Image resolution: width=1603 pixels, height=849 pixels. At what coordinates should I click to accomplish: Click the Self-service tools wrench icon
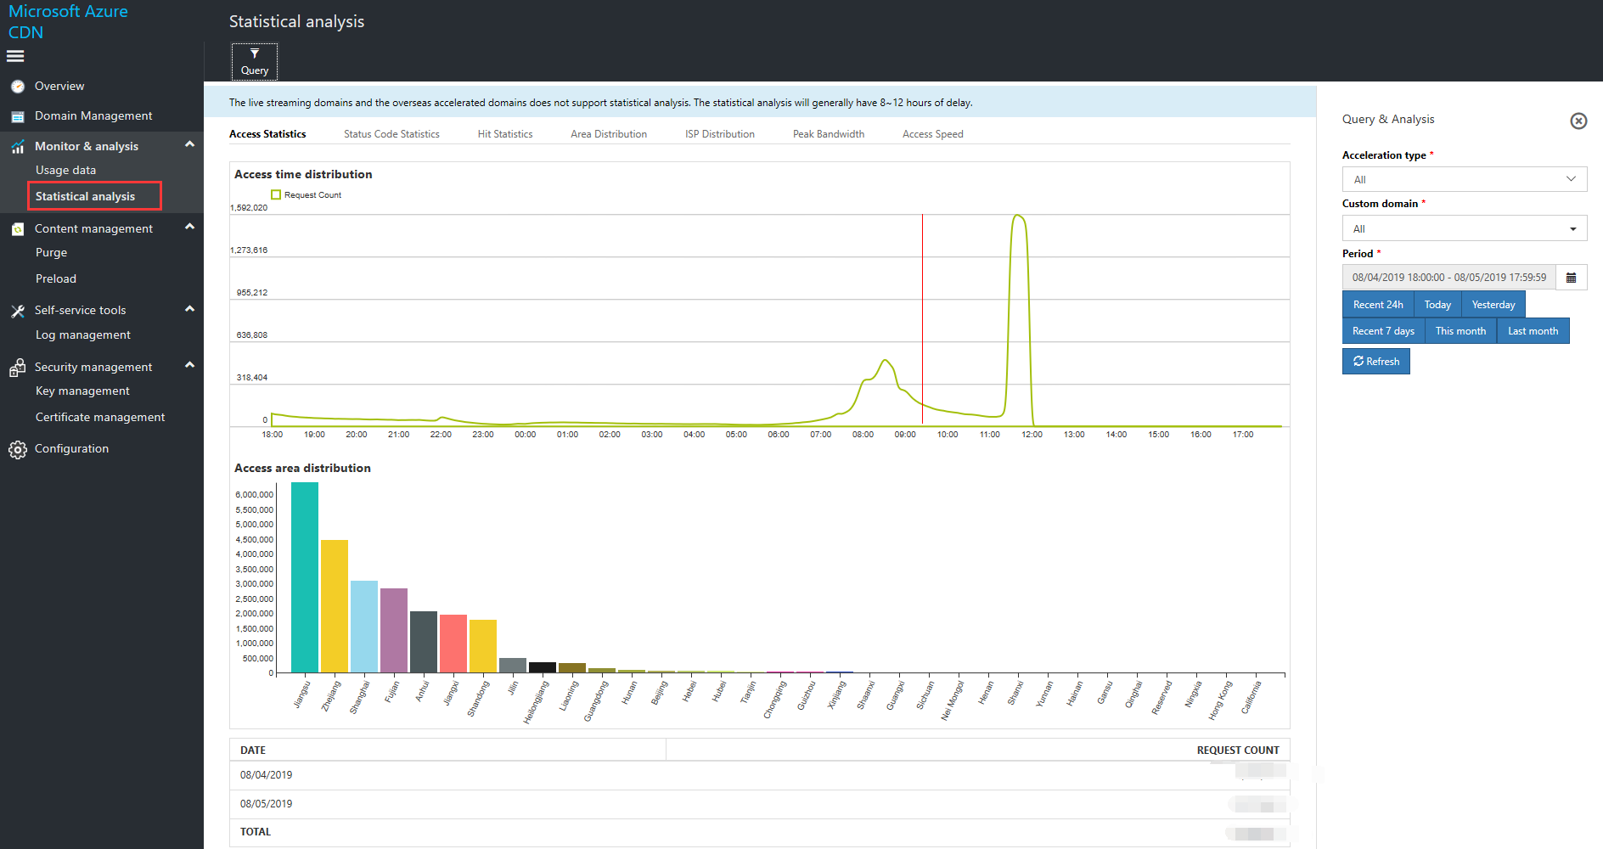pos(18,311)
